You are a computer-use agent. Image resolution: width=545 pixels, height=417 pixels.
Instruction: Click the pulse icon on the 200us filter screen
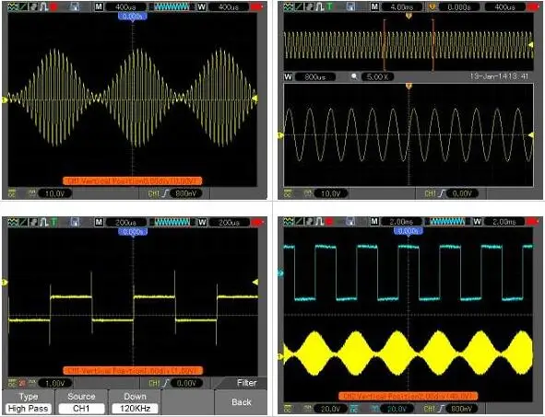(43, 222)
